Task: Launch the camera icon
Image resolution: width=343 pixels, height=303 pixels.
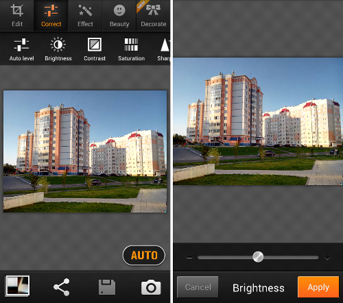Action: [x=151, y=287]
